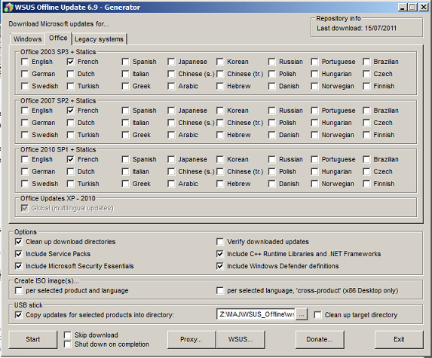Check Polish under Office 2010 SP1
Viewport: 432px width, 358px height.
pyautogui.click(x=272, y=172)
